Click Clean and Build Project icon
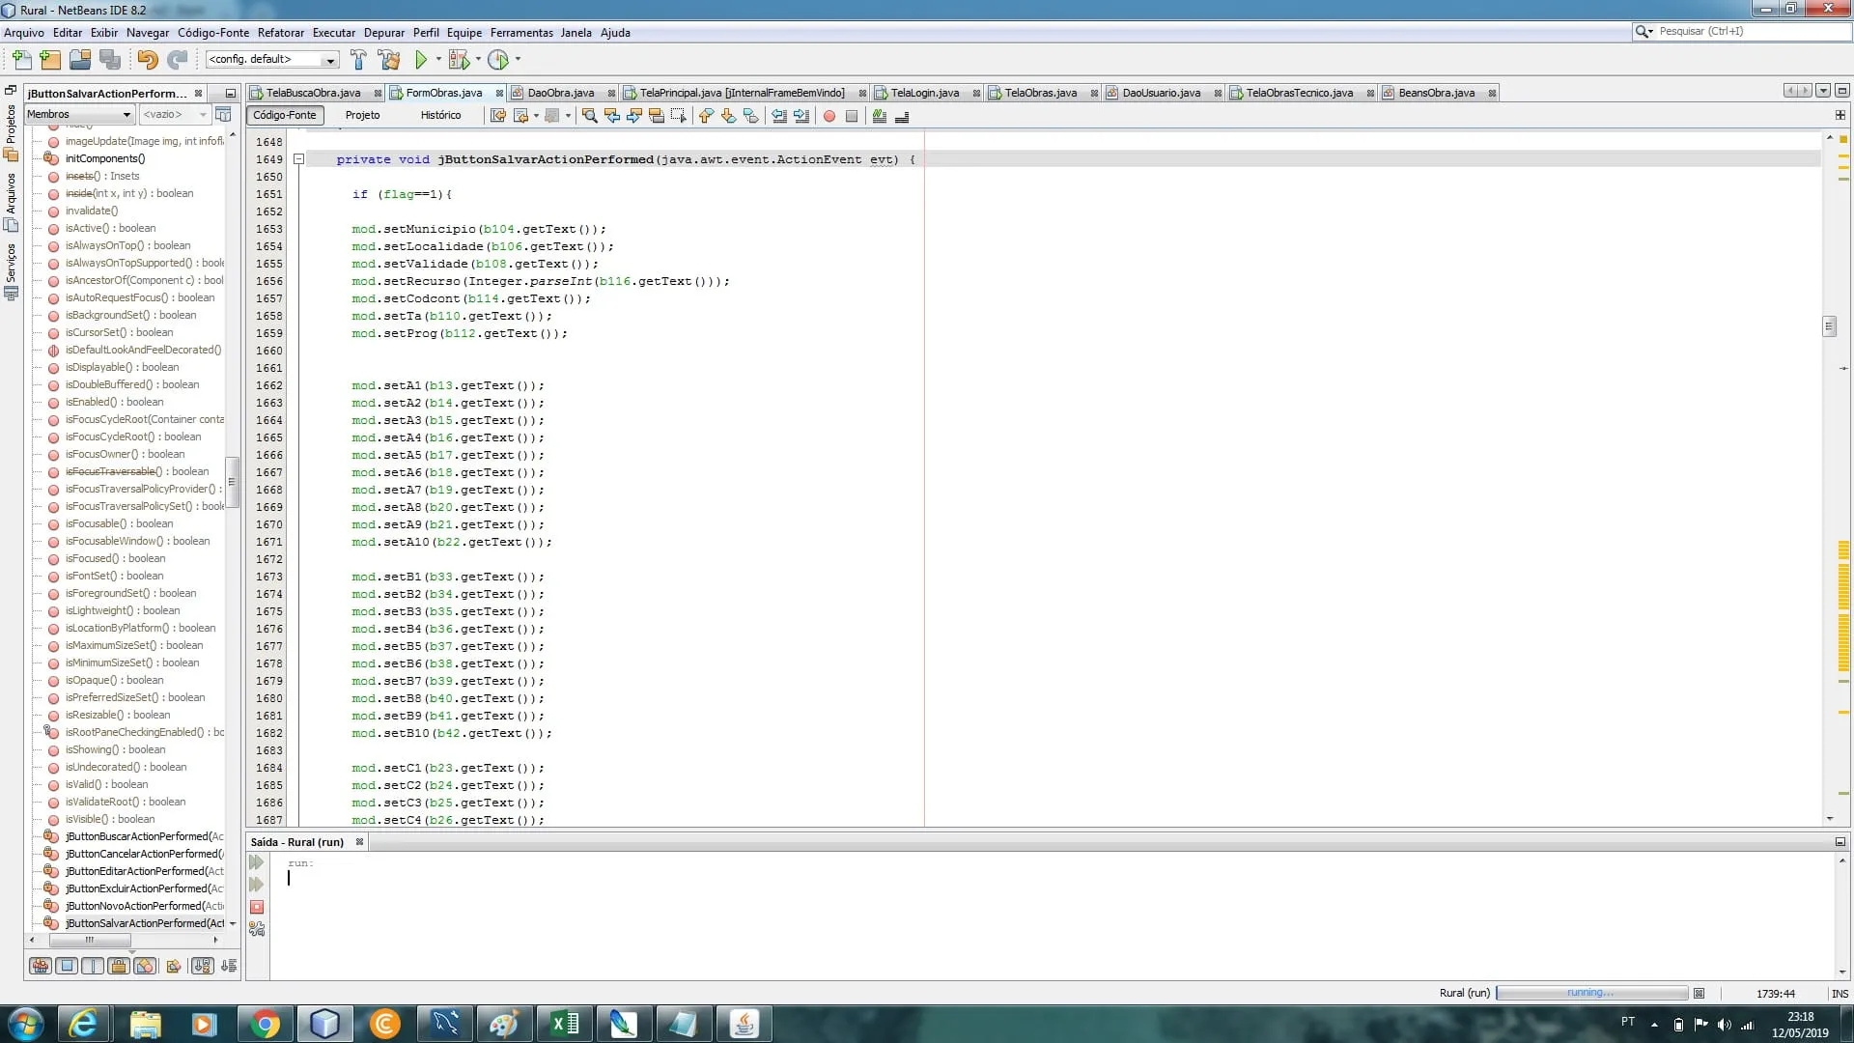 (x=389, y=60)
